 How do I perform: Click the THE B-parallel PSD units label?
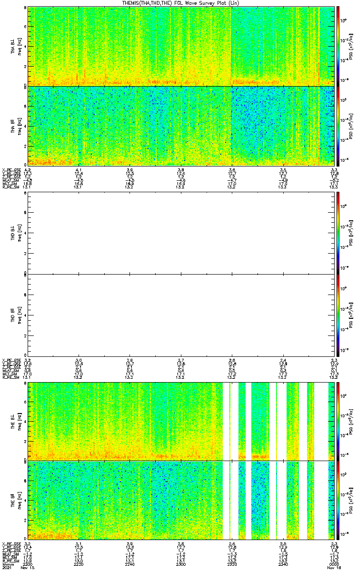[x=351, y=501]
